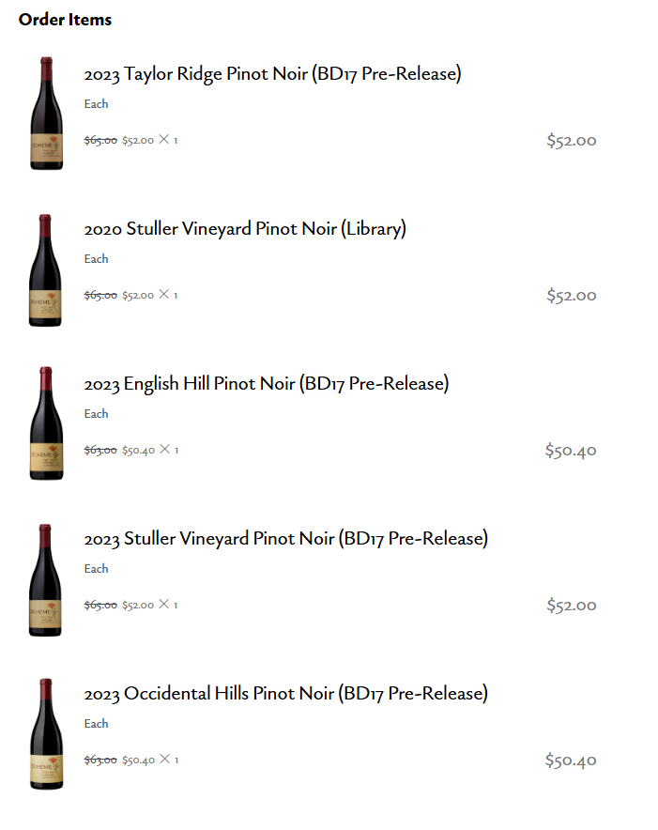Click the Each label under Occidental Hills
The width and height of the screenshot is (658, 830).
(x=96, y=724)
